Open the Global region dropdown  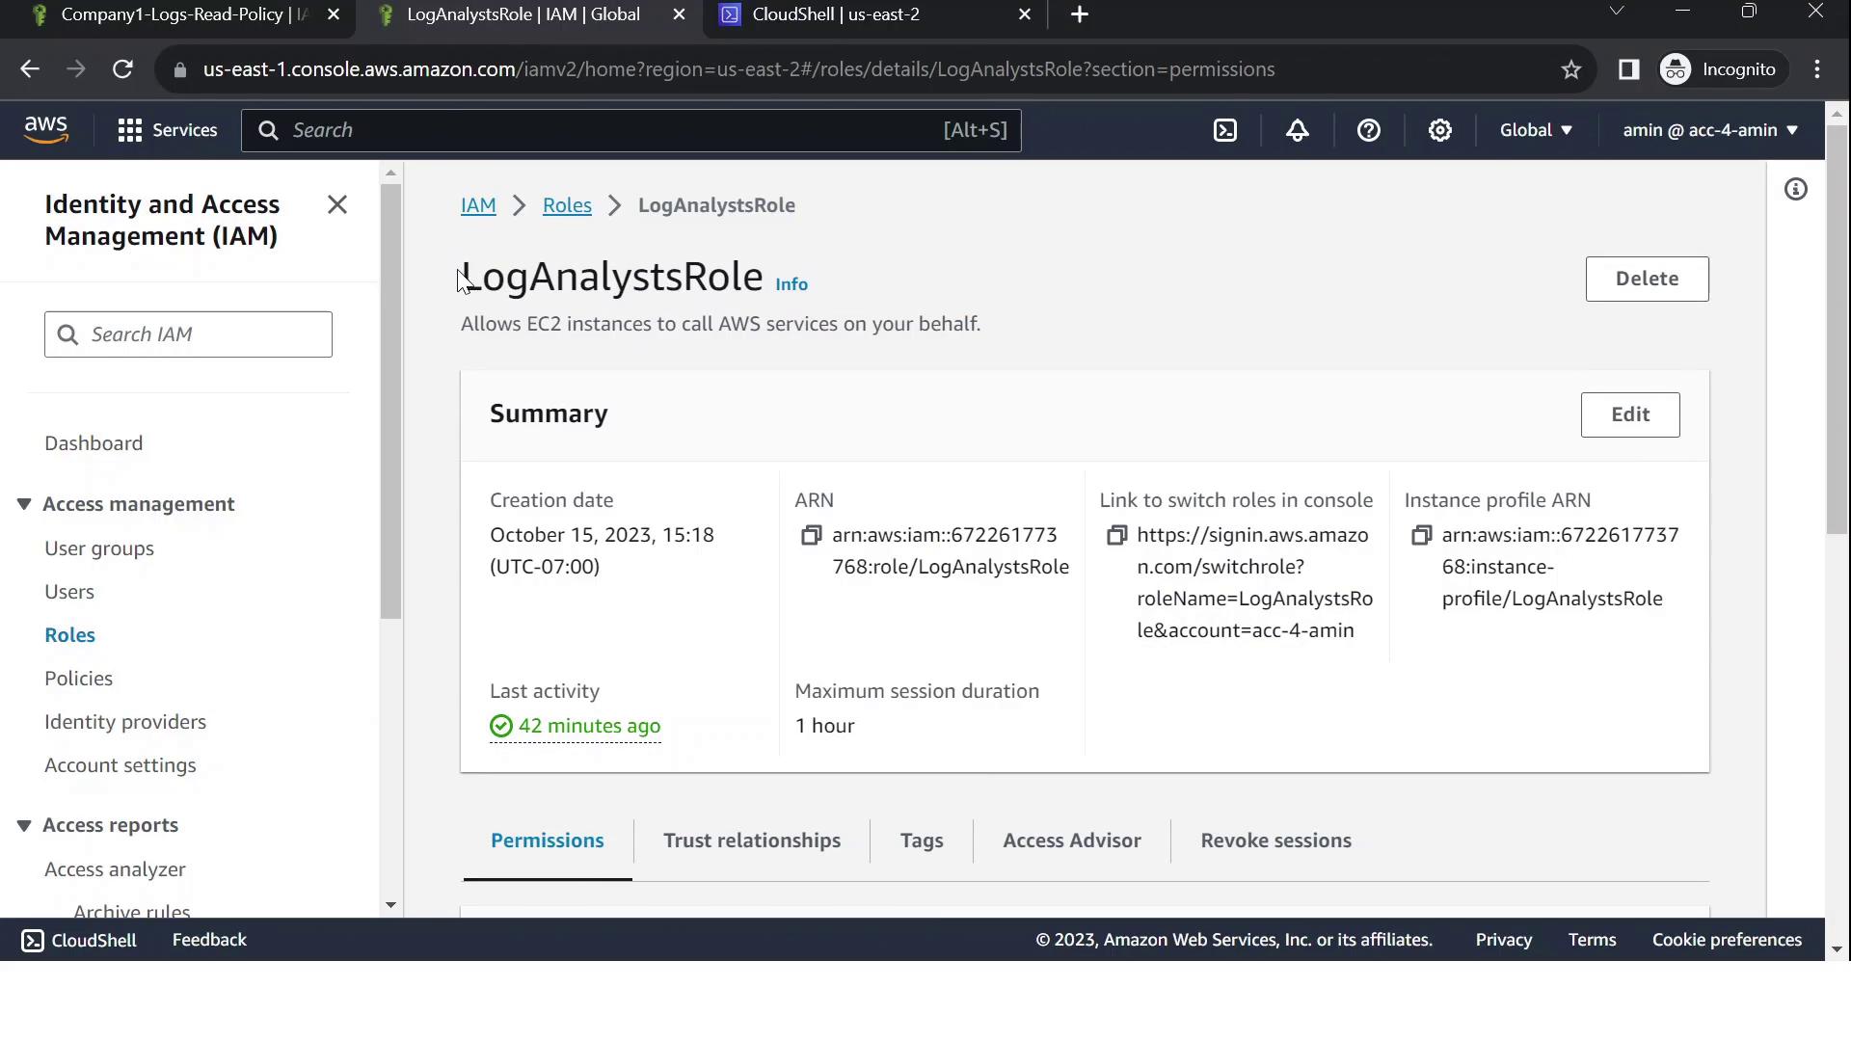point(1536,130)
